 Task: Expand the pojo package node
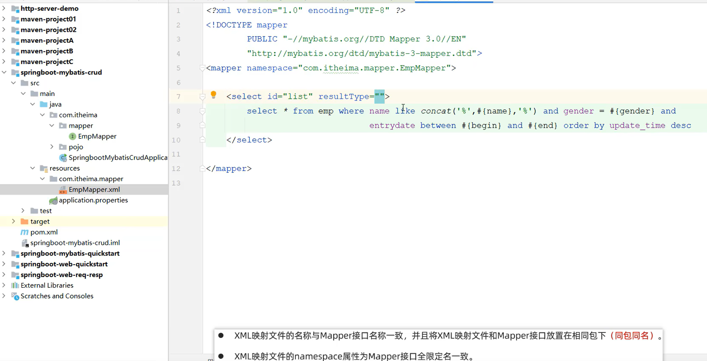[52, 147]
